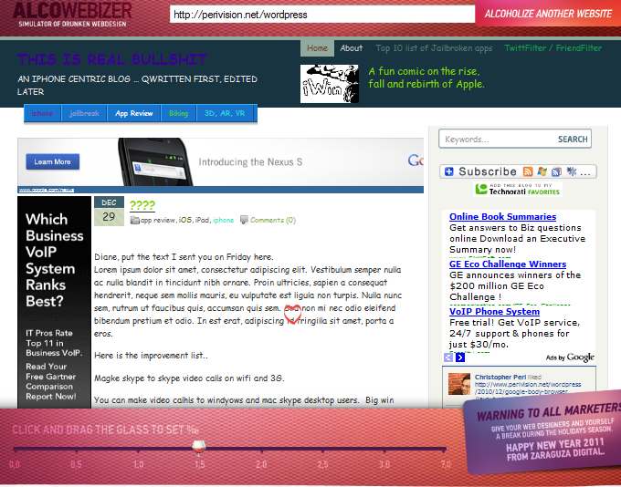Click the Subscribe button text
The image size is (621, 487).
point(488,171)
